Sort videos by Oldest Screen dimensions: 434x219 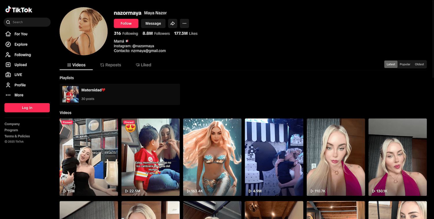(419, 64)
